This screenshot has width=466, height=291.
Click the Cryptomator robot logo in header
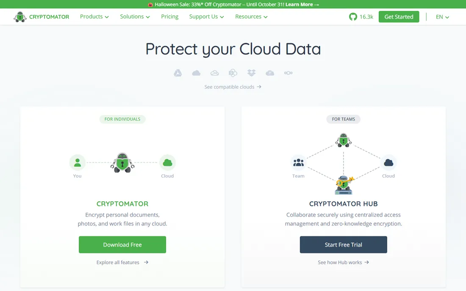pyautogui.click(x=20, y=17)
